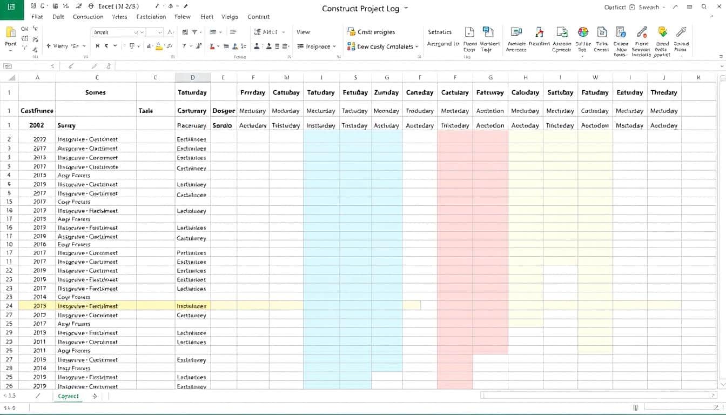Click the search magnifier icon in title bar
The height and width of the screenshot is (415, 726).
pyautogui.click(x=704, y=7)
